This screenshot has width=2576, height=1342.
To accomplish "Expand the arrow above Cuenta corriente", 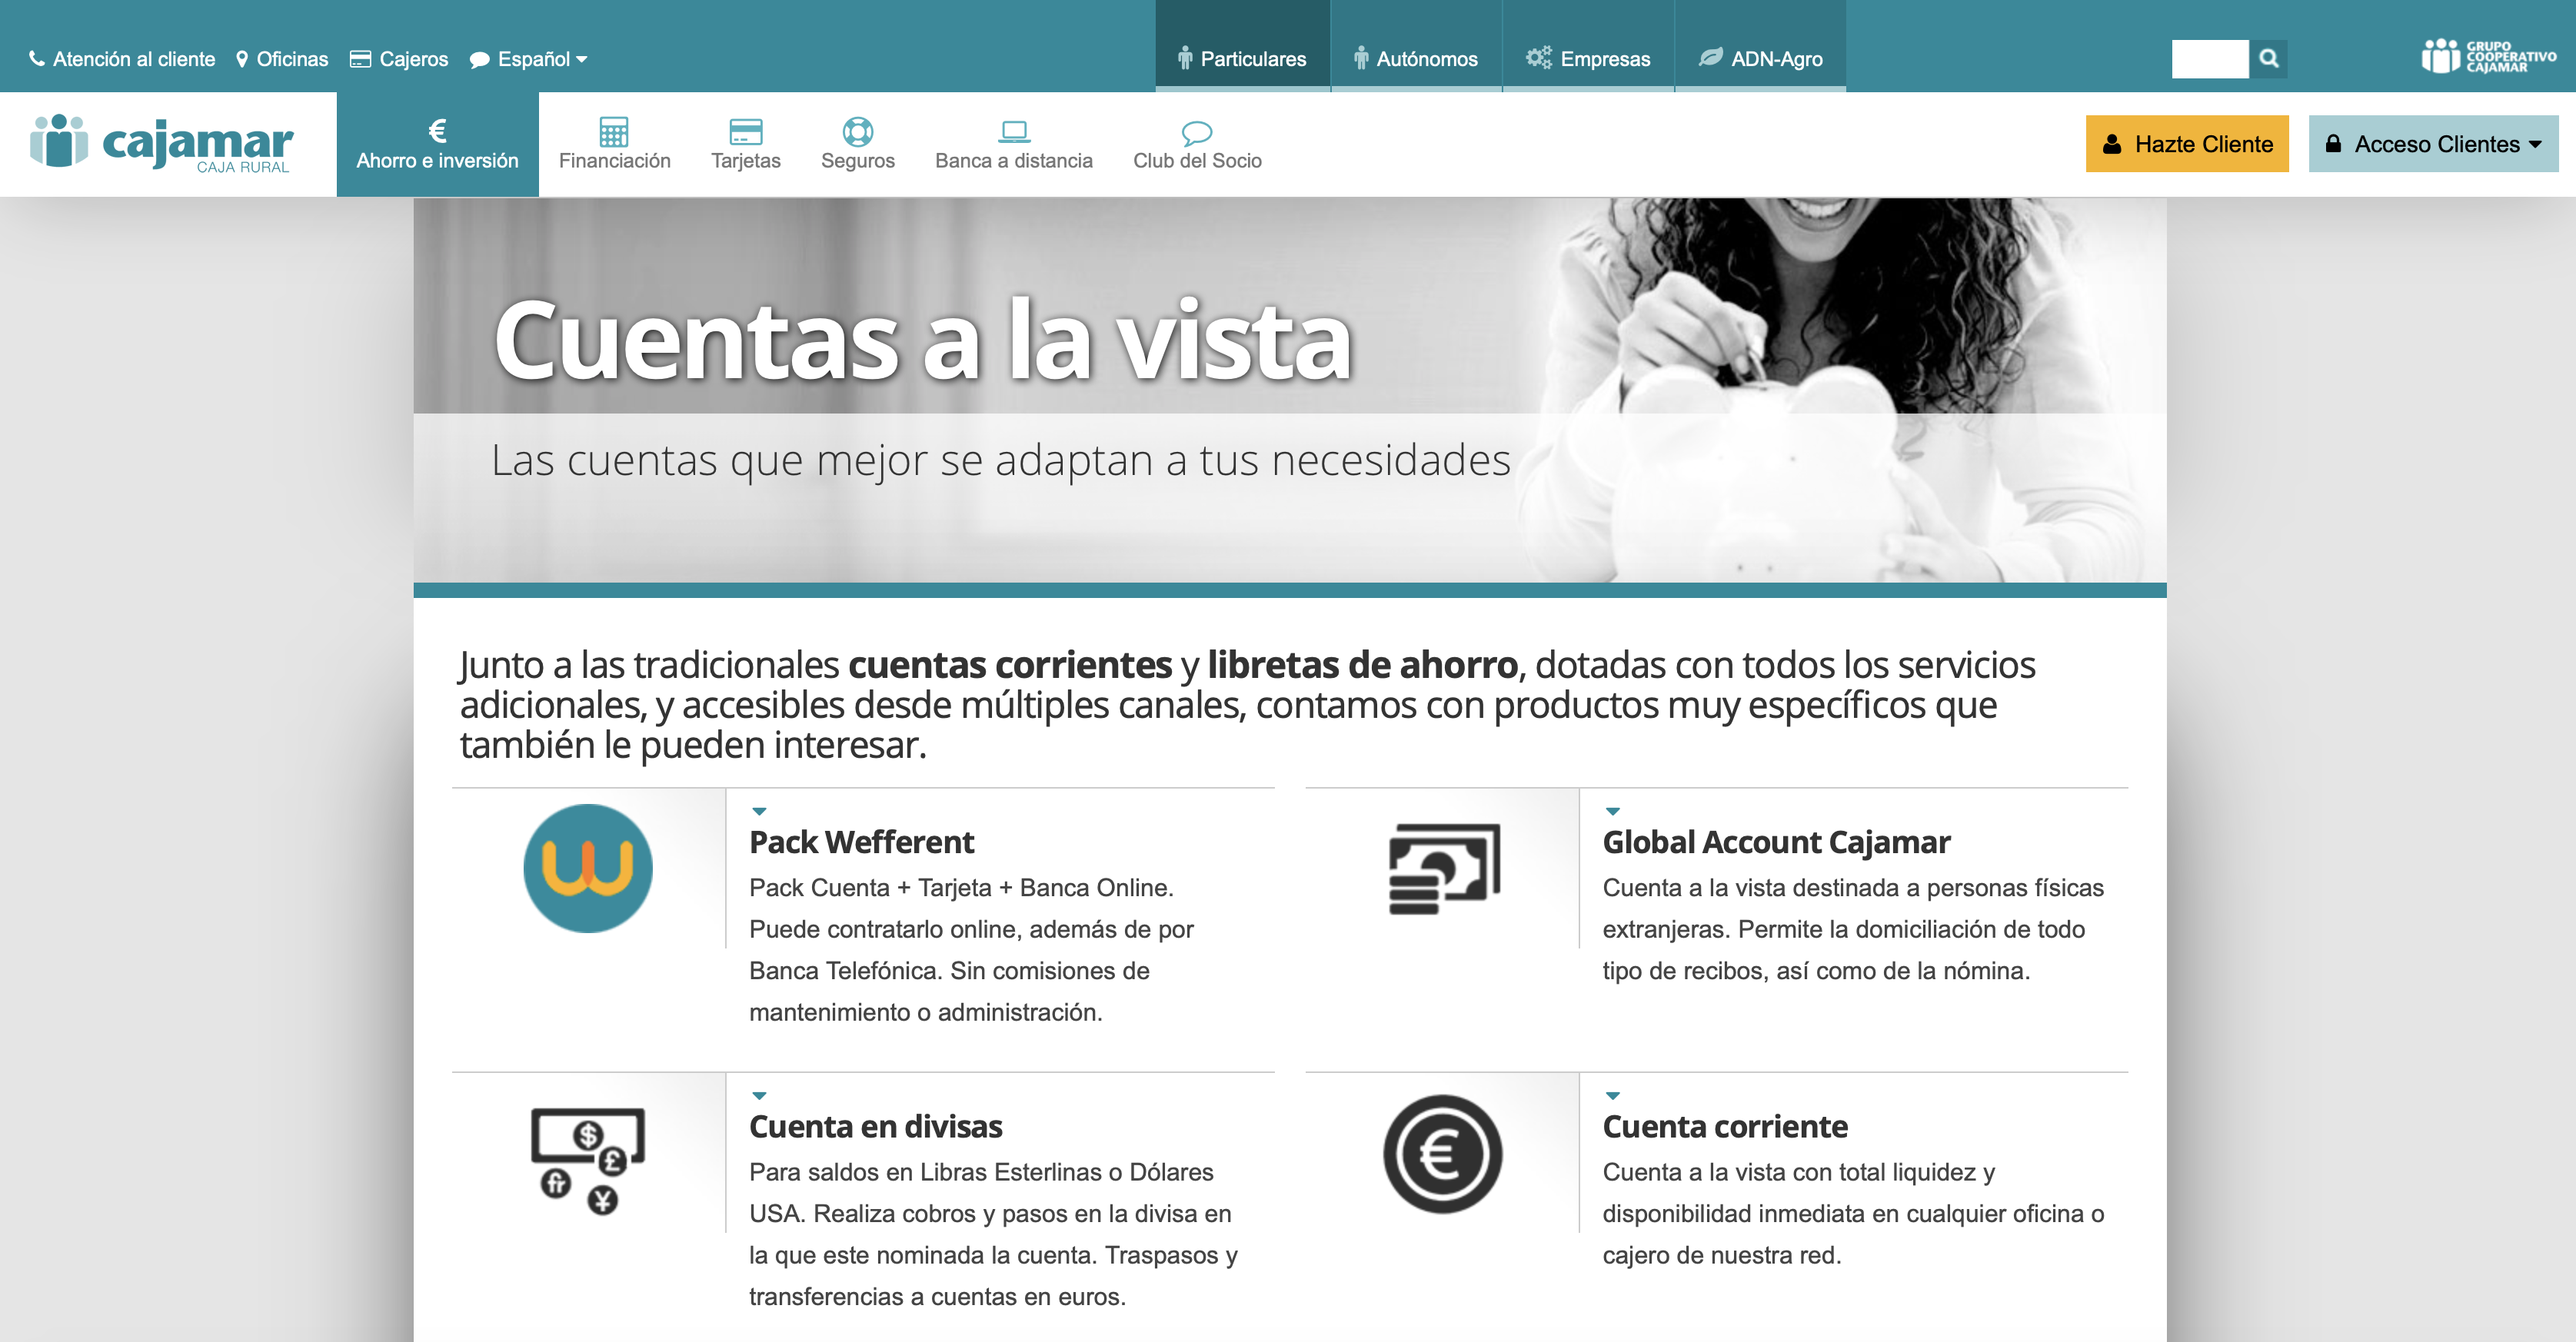I will pos(1612,1096).
